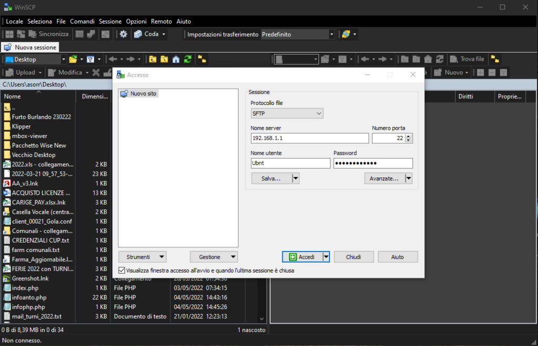This screenshot has width=538, height=346.
Task: Click the remote Trova file button
Action: [467, 59]
